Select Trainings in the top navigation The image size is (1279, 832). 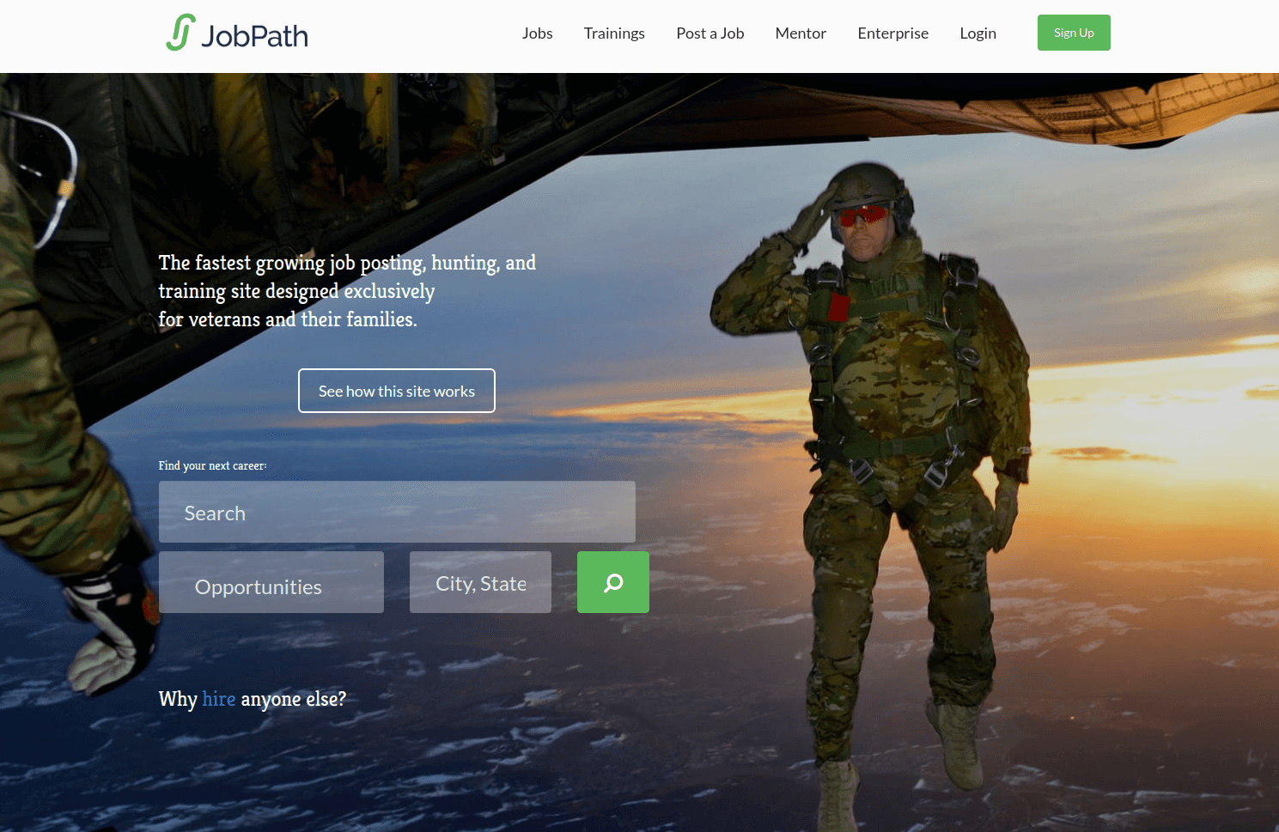(x=614, y=33)
